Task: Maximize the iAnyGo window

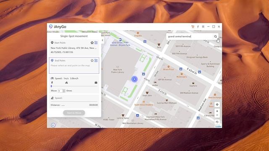Action: 214,26
